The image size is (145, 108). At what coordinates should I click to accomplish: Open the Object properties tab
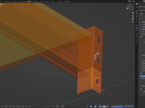pyautogui.click(x=137, y=25)
